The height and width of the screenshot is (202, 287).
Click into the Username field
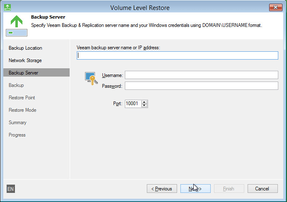[x=201, y=75]
